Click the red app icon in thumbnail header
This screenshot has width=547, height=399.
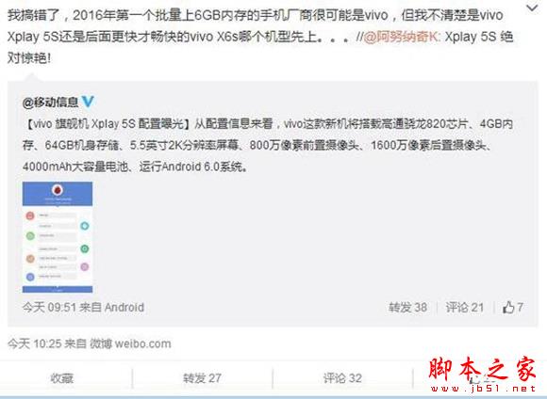click(x=58, y=190)
